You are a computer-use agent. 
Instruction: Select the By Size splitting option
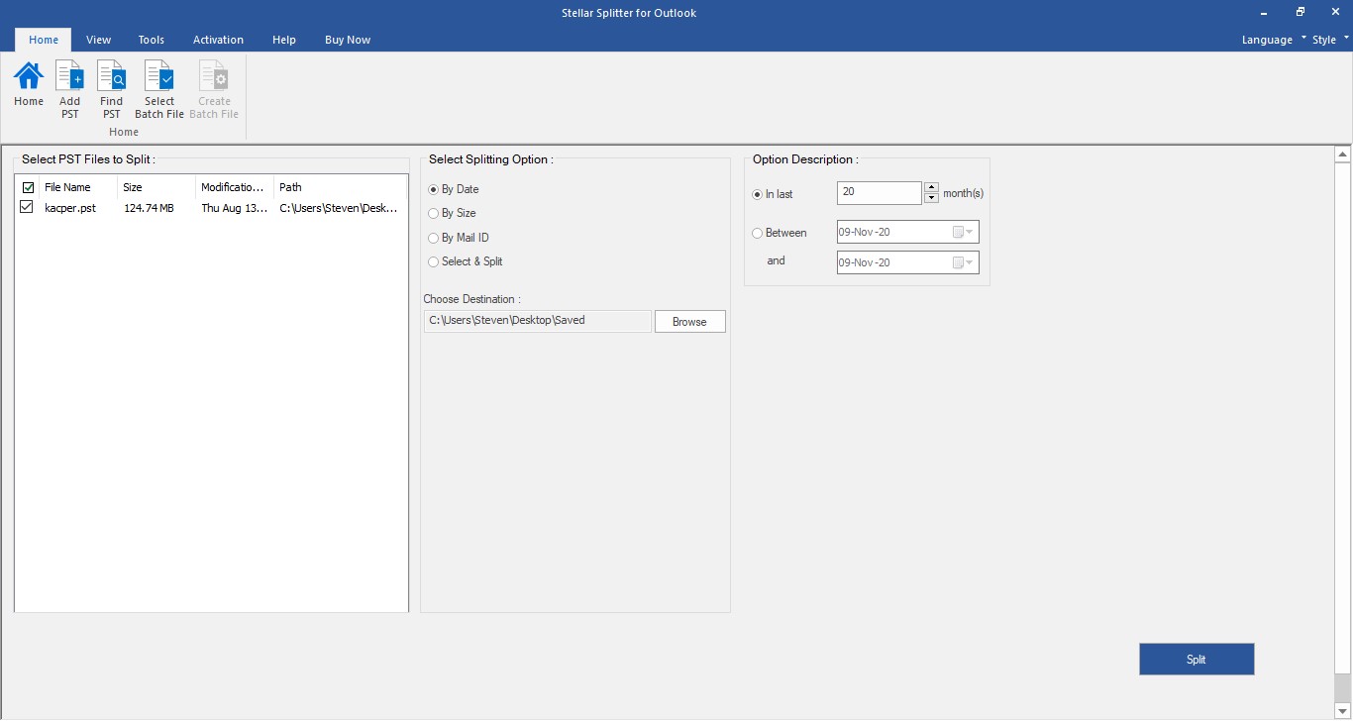tap(433, 213)
